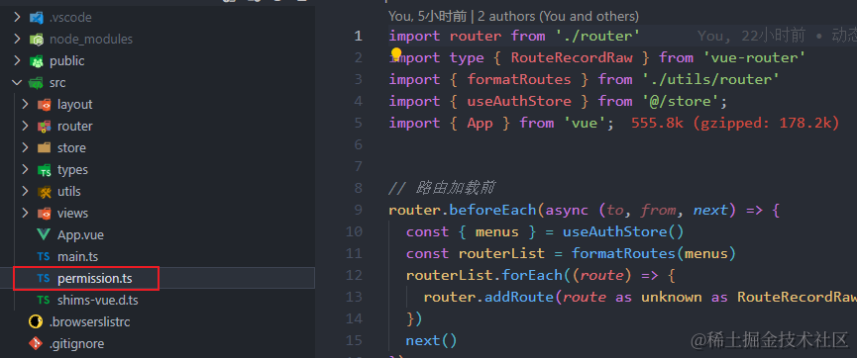Viewport: 857px width, 358px height.
Task: Collapse the src folder chevron
Action: (17, 83)
